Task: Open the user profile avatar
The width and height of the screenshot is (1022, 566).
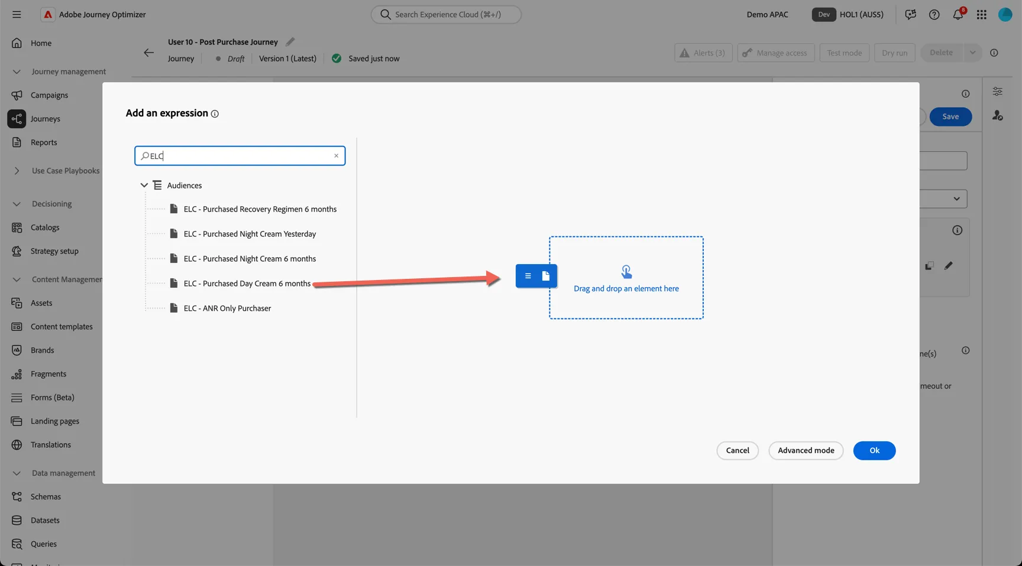Action: coord(1005,14)
